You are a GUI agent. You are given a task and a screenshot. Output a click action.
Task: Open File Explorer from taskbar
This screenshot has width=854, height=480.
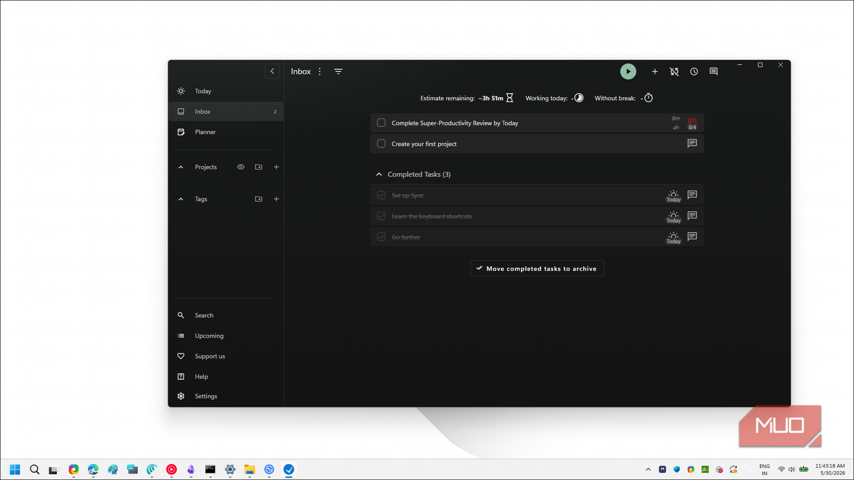click(x=250, y=470)
